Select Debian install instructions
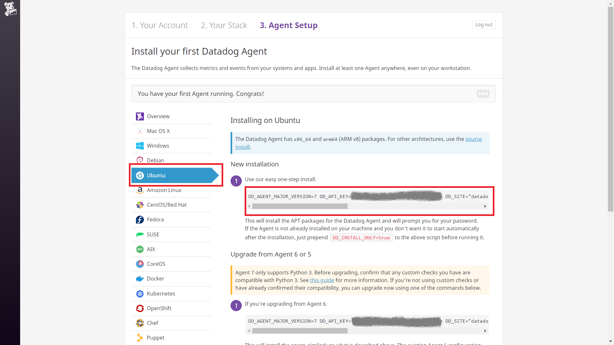Image resolution: width=614 pixels, height=345 pixels. 171,160
